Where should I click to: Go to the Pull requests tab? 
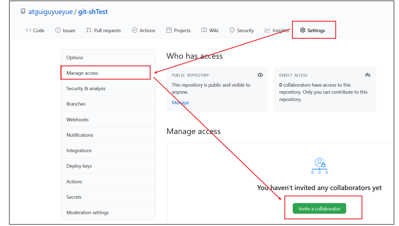click(103, 30)
